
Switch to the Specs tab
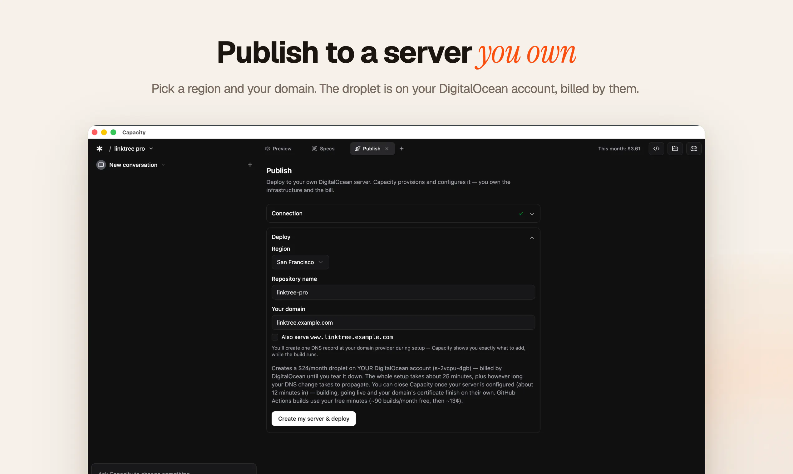(323, 148)
